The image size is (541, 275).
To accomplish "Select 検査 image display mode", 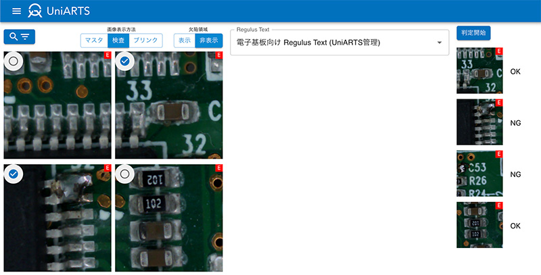I will coord(118,41).
